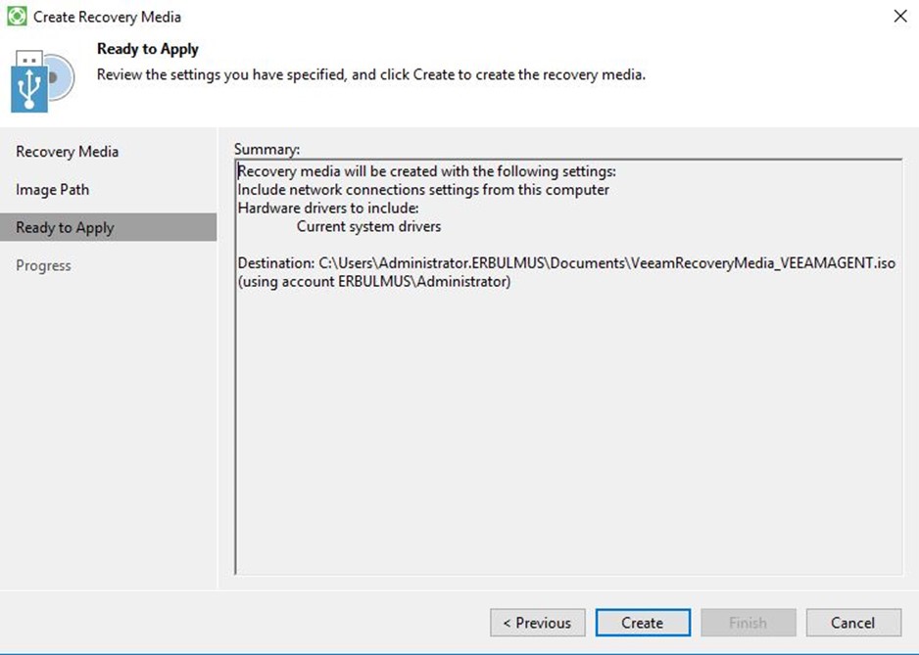Click the line 'Recovery media will be created with the following settings:'
The height and width of the screenshot is (655, 919).
[427, 171]
